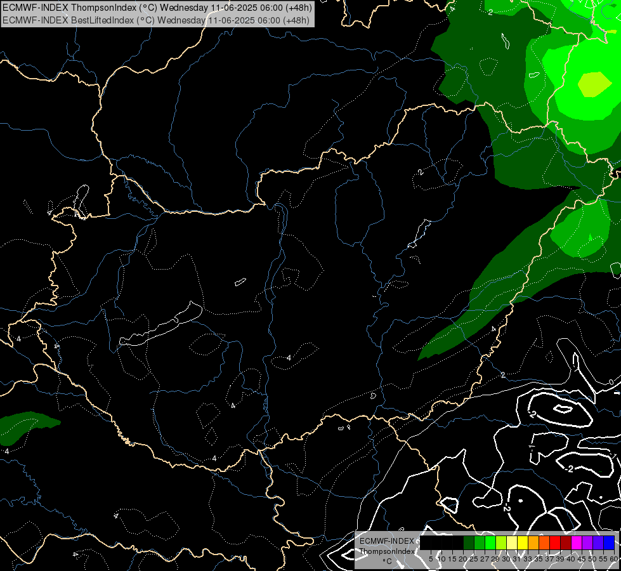
Task: Click the dark red 39-40 legend swatch
Action: click(x=566, y=542)
